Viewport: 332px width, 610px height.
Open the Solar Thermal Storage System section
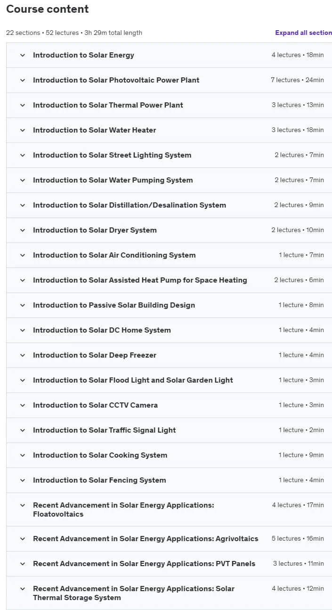tap(169, 593)
